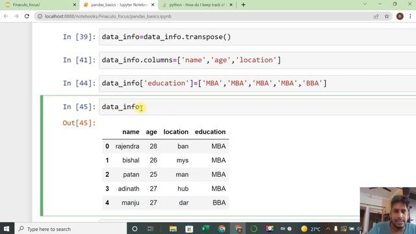Click the In [45] prompt label
416x234 pixels.
[x=79, y=107]
